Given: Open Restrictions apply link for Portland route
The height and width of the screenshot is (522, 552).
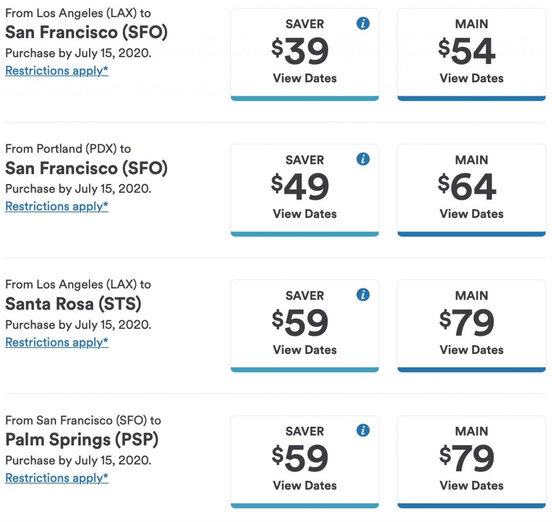Looking at the screenshot, I should pos(57,206).
